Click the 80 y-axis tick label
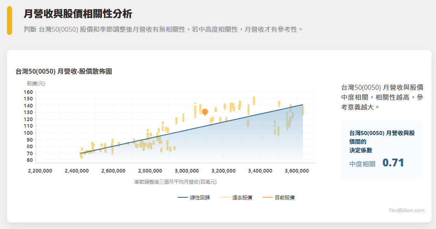 click(30, 147)
